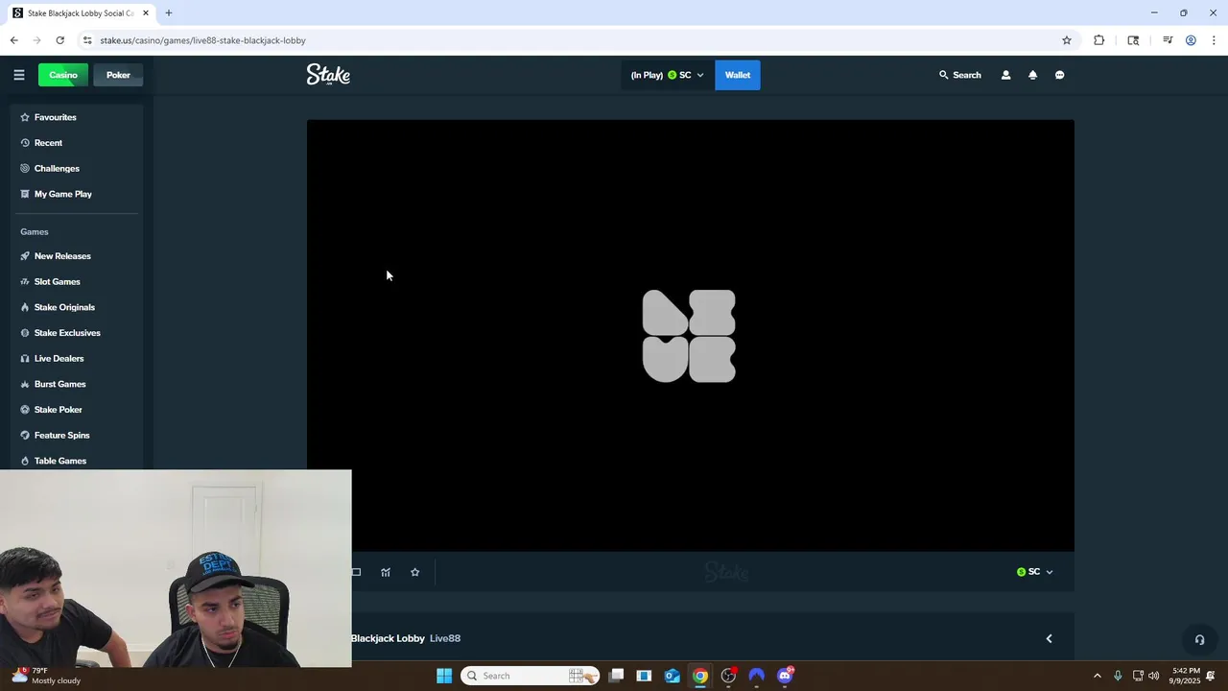Viewport: 1228px width, 691px height.
Task: Open the Chrome three-dot menu
Action: (1214, 40)
